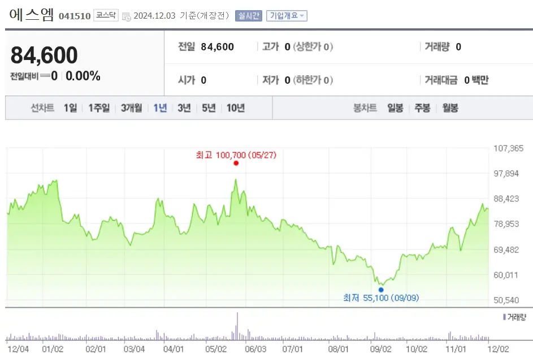533x361 pixels.
Task: Select the 1주일 chart period
Action: [98, 107]
